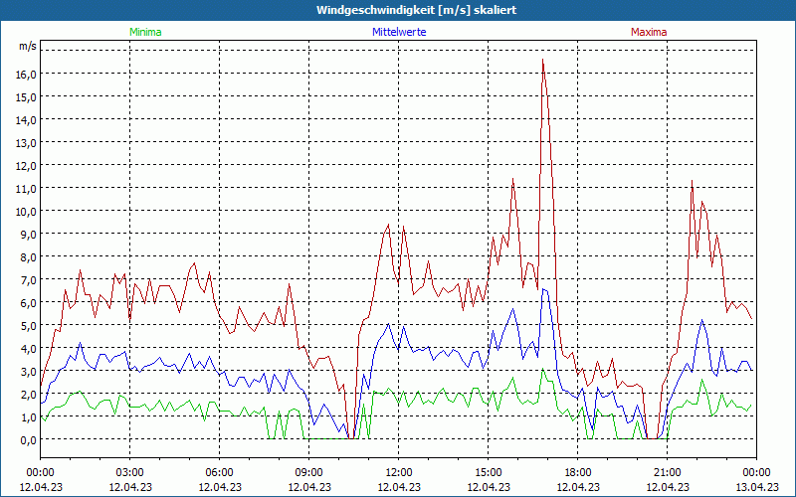Click the 1,0 y-axis value
This screenshot has height=497, width=796.
(29, 416)
